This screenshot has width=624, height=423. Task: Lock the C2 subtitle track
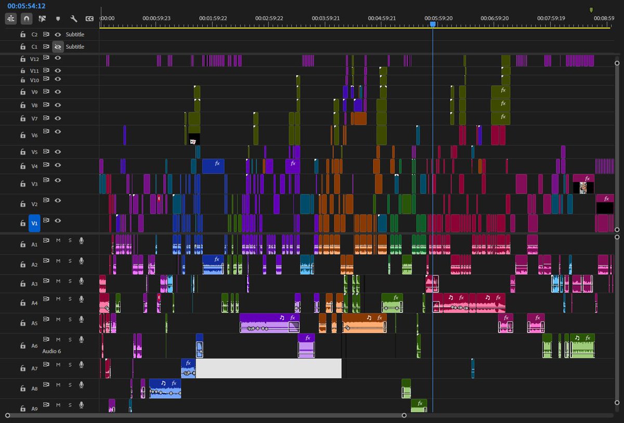tap(22, 34)
